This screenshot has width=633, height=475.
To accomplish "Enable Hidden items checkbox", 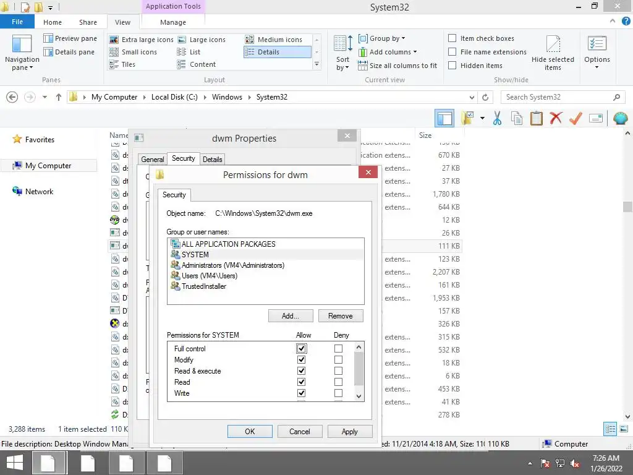I will pyautogui.click(x=452, y=66).
